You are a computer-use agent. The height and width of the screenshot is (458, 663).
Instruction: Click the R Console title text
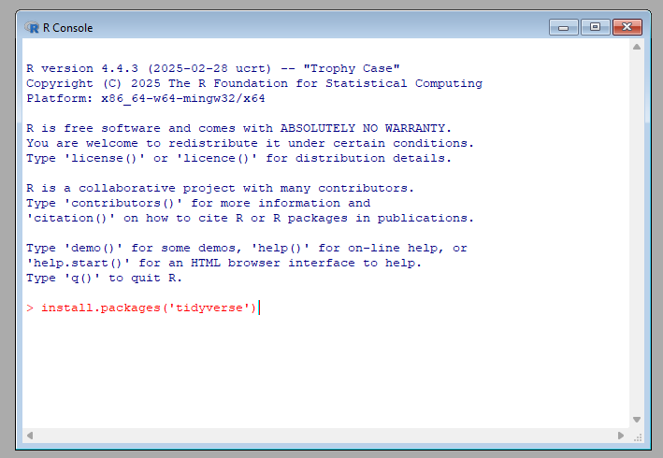click(x=68, y=27)
